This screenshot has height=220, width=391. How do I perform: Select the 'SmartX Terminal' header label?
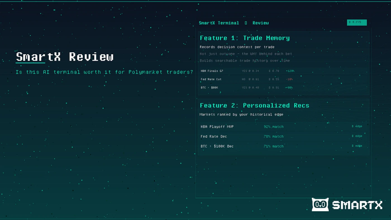coord(219,23)
